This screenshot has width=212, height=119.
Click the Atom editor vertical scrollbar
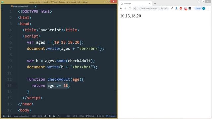[116, 50]
